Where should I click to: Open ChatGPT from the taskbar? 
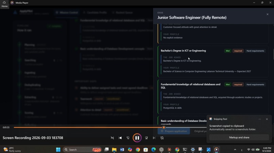(161, 150)
